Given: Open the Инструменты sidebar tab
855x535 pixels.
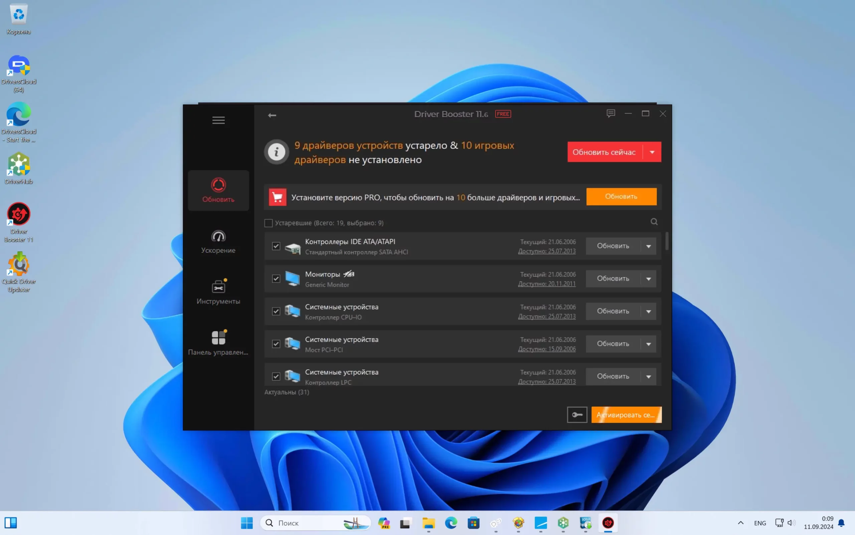Looking at the screenshot, I should click(218, 292).
